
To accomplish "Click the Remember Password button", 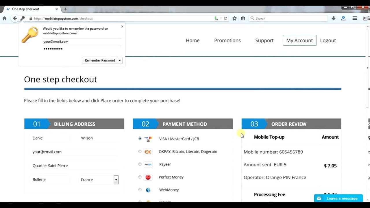I will pyautogui.click(x=100, y=60).
